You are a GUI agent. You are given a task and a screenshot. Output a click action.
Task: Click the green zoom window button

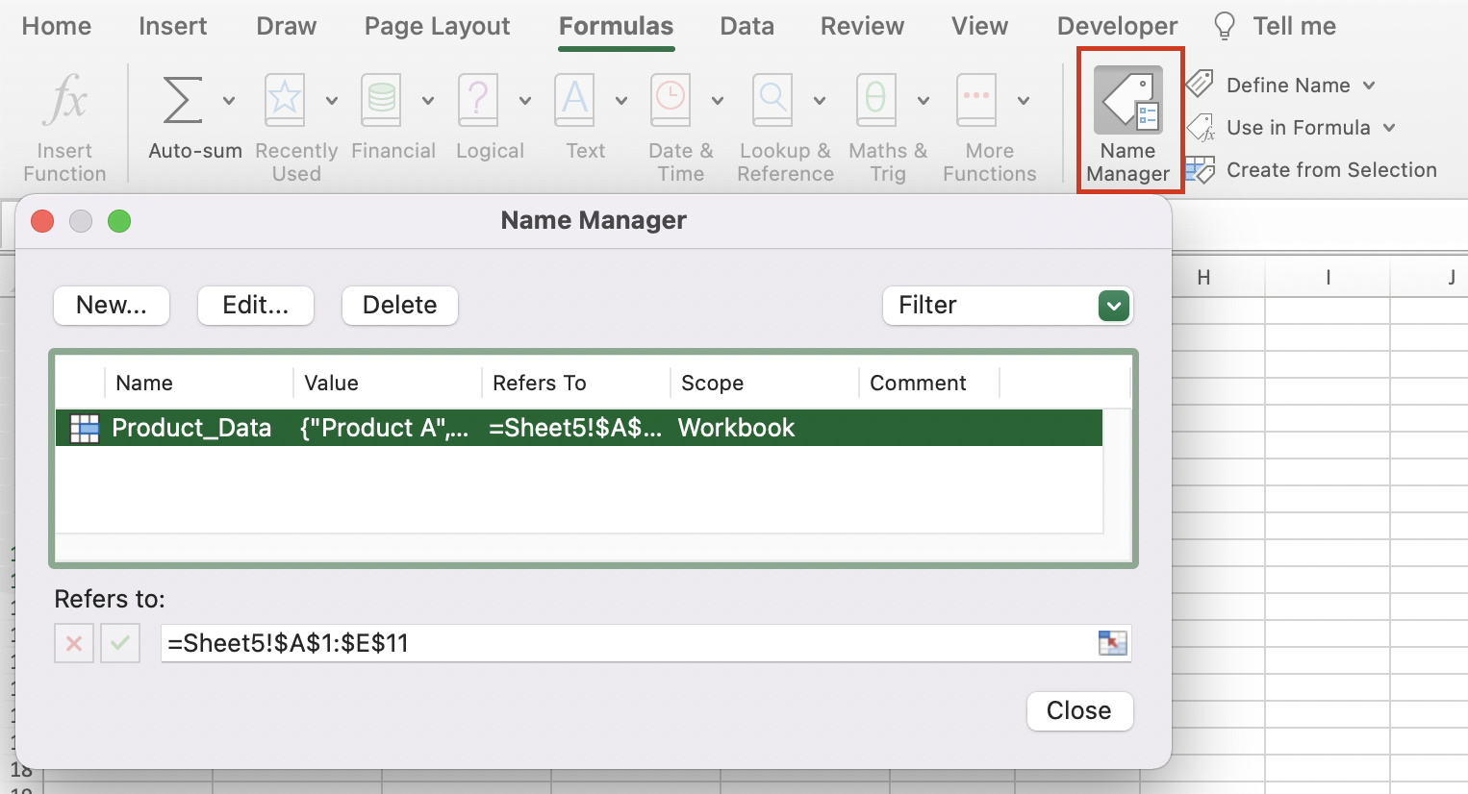[119, 222]
